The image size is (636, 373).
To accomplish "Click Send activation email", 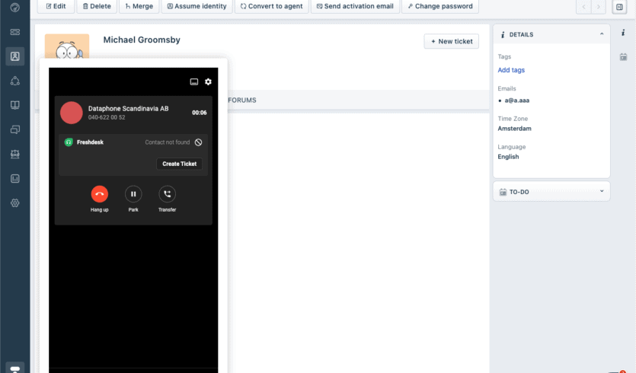I will pyautogui.click(x=355, y=7).
